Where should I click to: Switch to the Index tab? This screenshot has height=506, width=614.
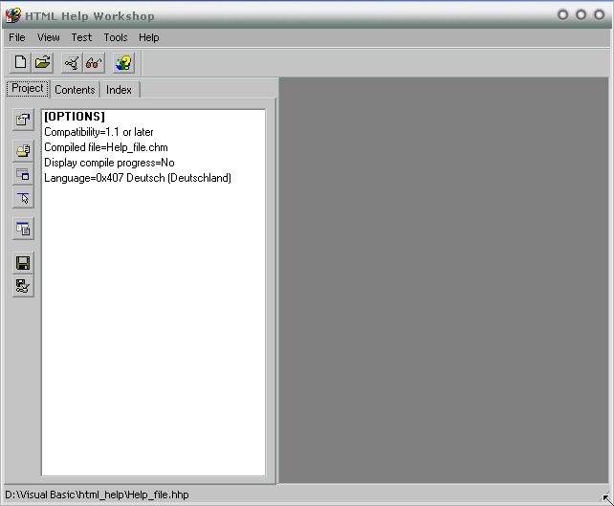[119, 89]
